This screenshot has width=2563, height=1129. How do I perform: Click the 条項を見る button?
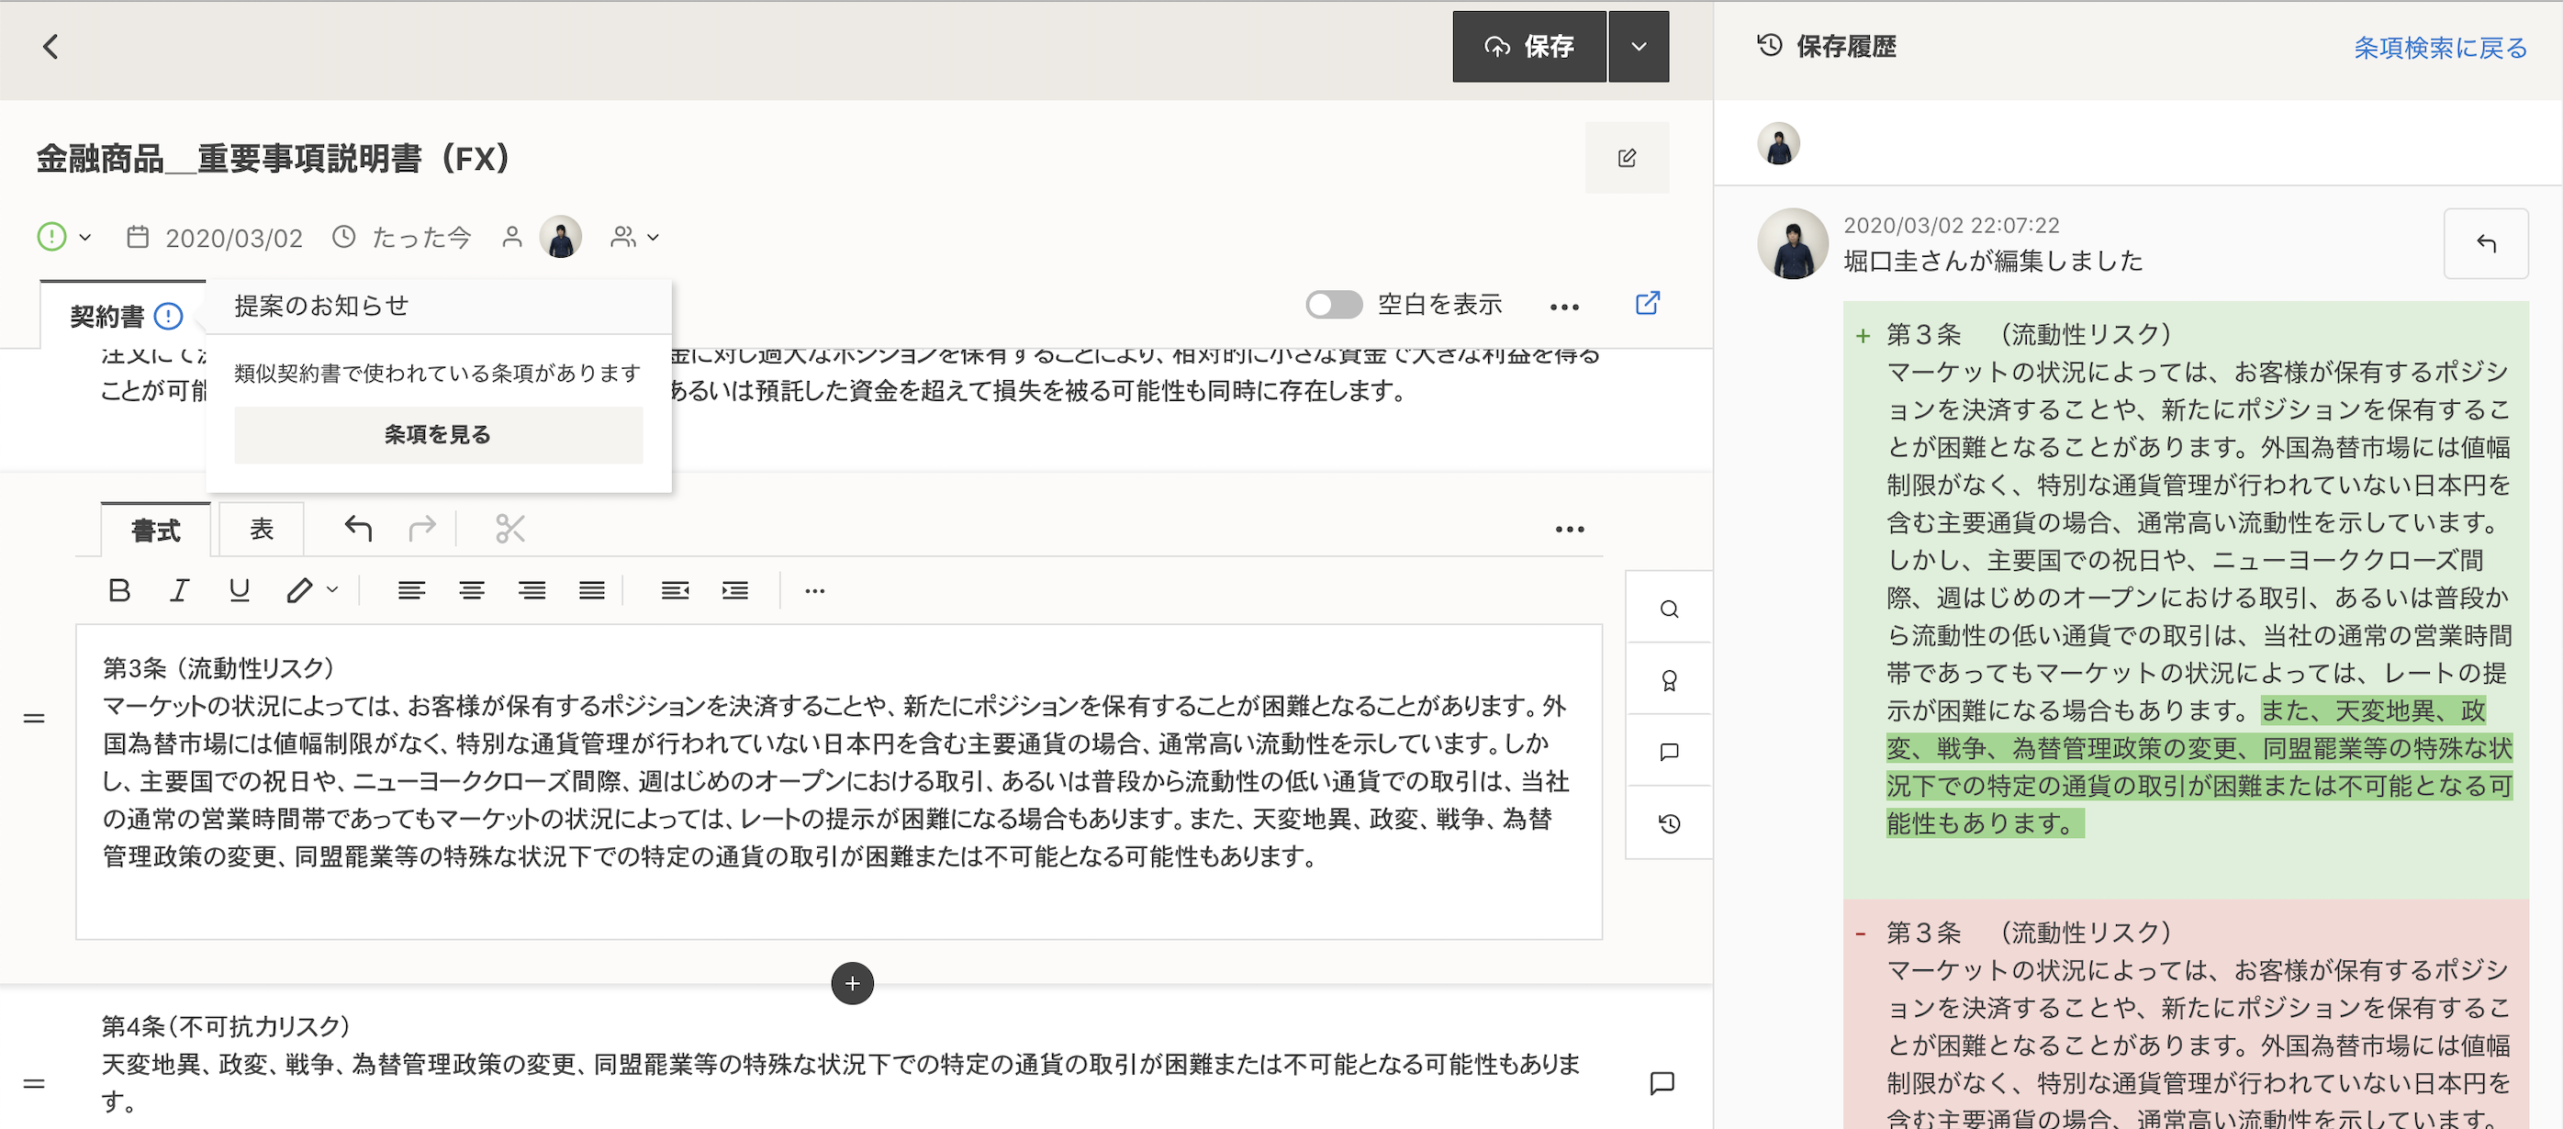coord(438,435)
